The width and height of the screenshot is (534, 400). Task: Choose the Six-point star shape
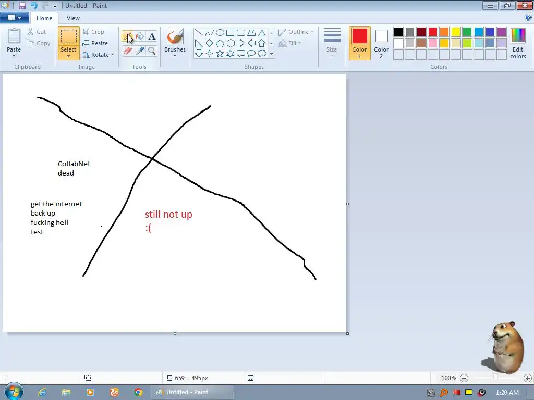[230, 54]
